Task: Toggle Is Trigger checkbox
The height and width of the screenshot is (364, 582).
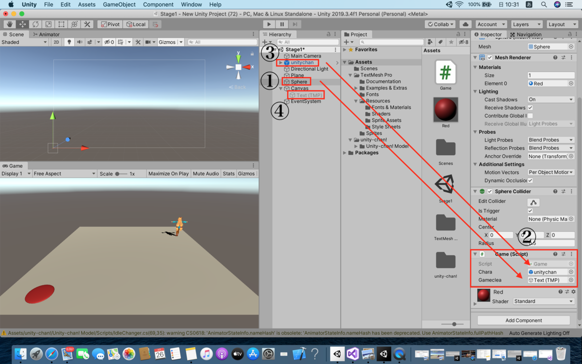Action: click(530, 211)
